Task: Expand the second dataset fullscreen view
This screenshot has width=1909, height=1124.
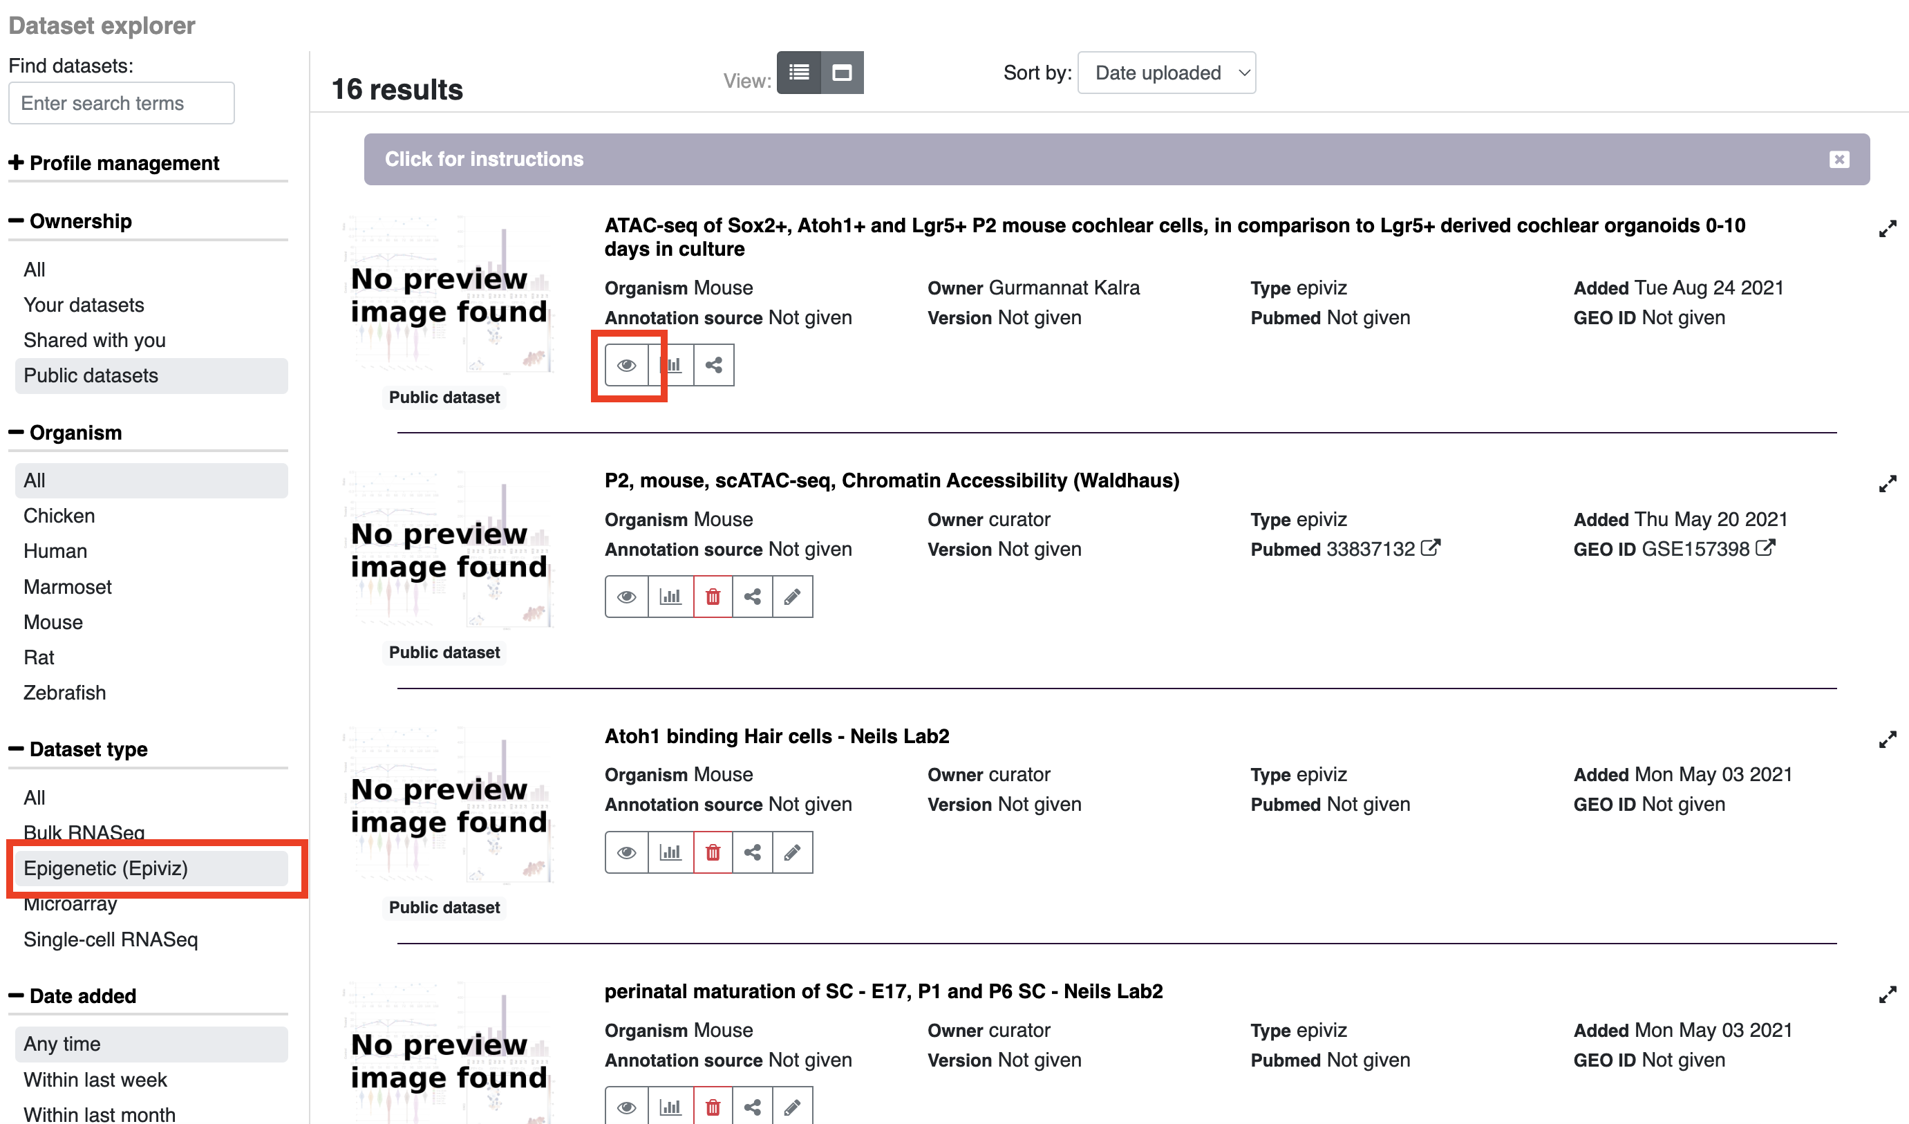Action: point(1888,485)
